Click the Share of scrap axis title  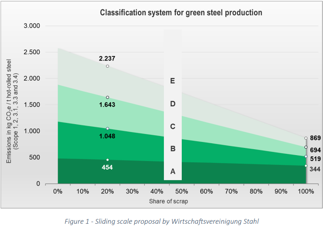(169, 201)
